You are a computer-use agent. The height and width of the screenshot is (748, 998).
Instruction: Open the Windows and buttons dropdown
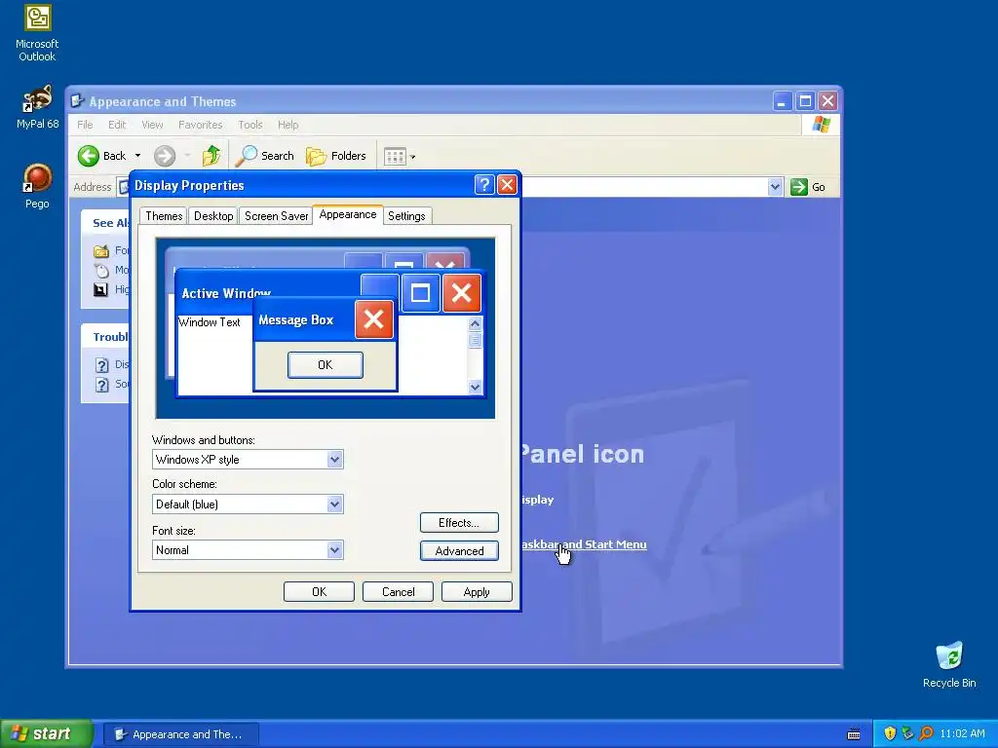(x=335, y=460)
